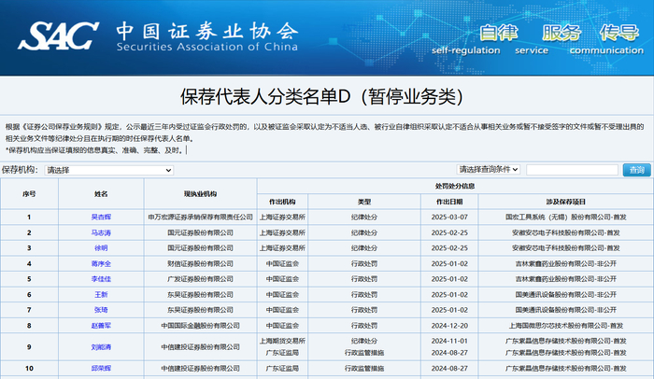This screenshot has width=654, height=379.
Task: Expand the 请选择查询条件 dropdown
Action: [488, 170]
